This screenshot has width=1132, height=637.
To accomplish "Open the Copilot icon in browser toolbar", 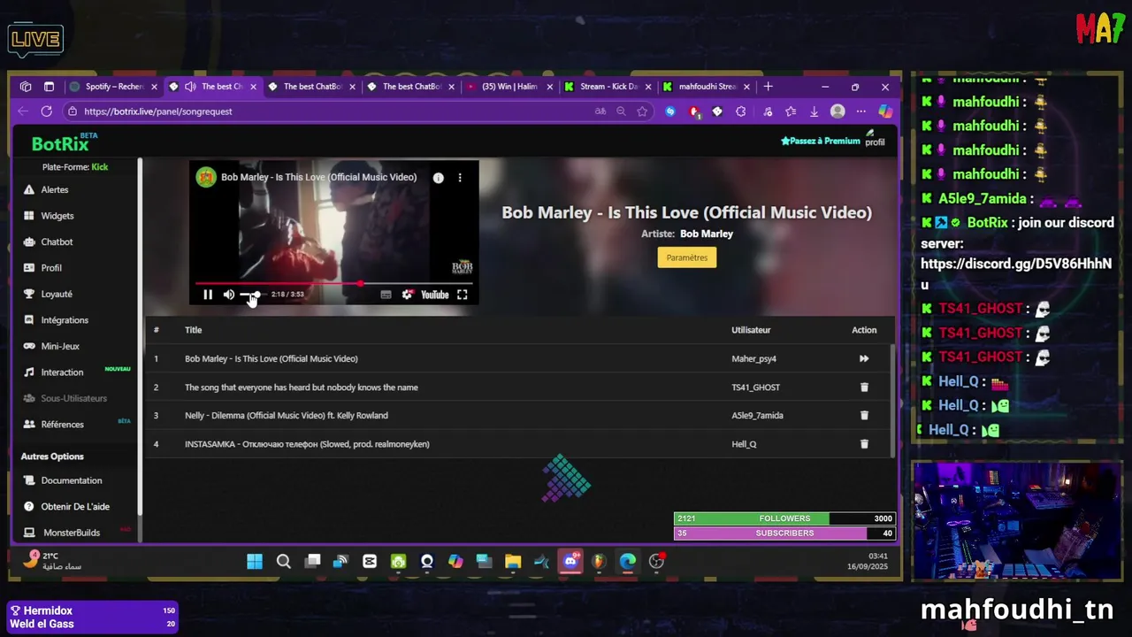I will coord(884,111).
